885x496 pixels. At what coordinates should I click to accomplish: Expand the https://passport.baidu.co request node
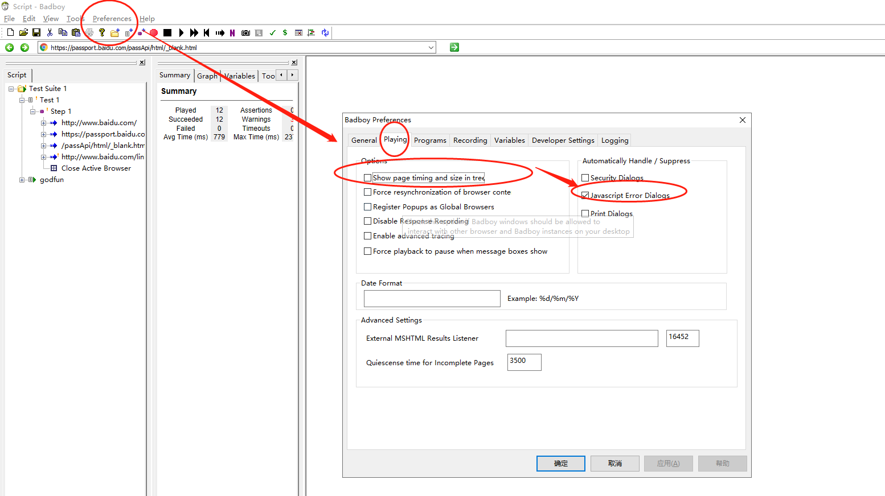click(44, 134)
